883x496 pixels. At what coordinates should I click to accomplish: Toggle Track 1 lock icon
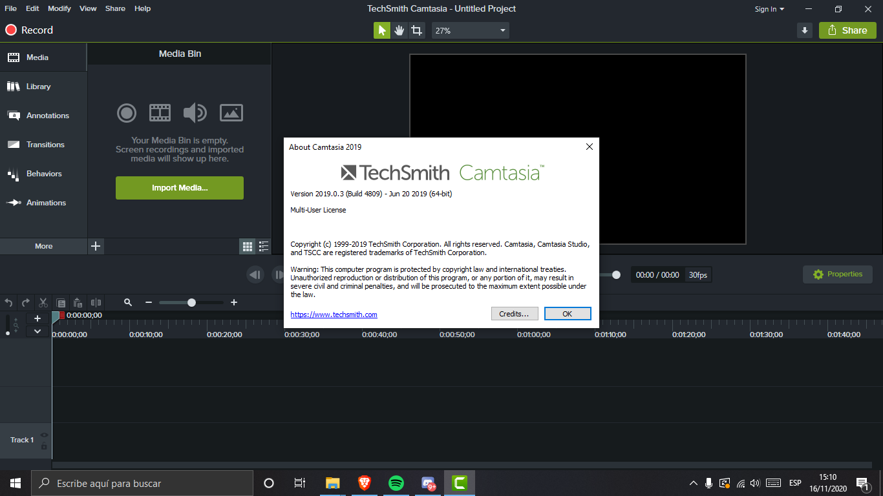tap(44, 446)
